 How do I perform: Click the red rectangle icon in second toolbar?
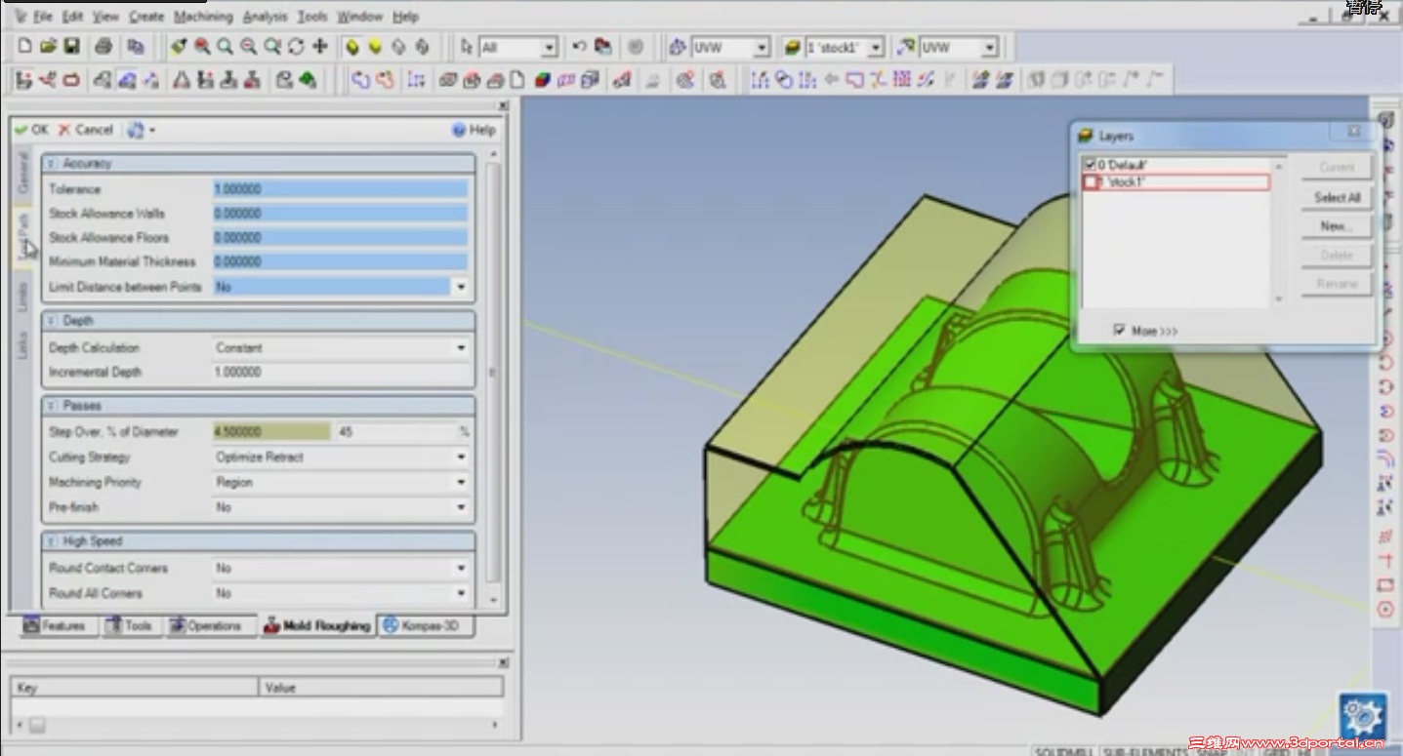tap(71, 80)
